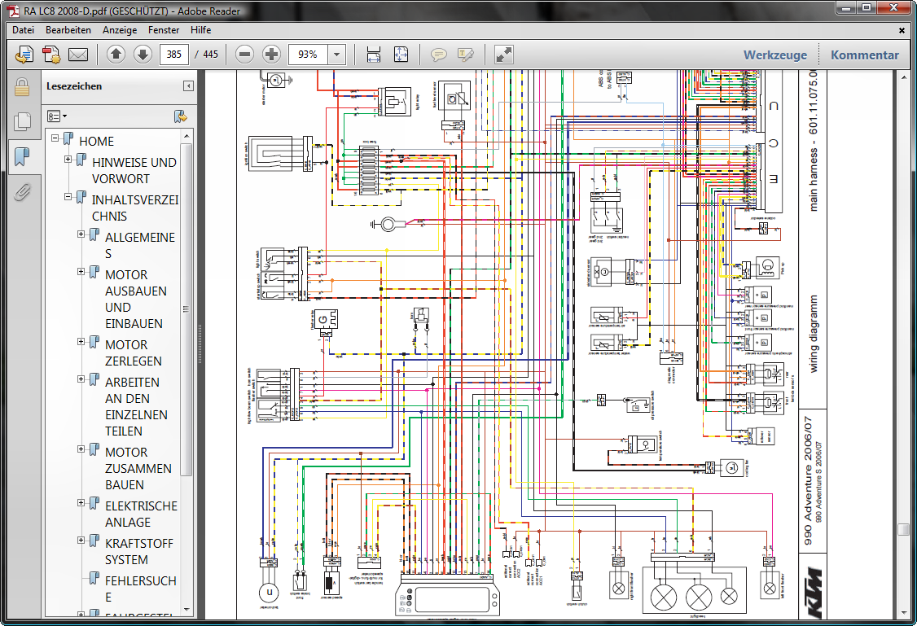Zoom in with the plus button

[271, 55]
